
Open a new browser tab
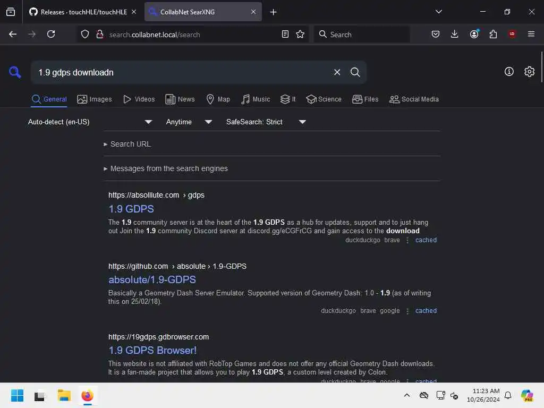coord(274,12)
